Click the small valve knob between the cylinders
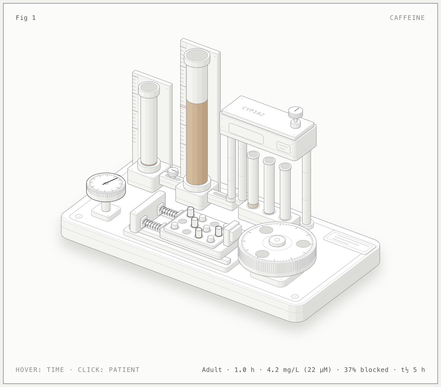The image size is (441, 387). (x=173, y=173)
